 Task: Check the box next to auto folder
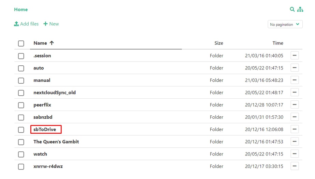coord(21,68)
